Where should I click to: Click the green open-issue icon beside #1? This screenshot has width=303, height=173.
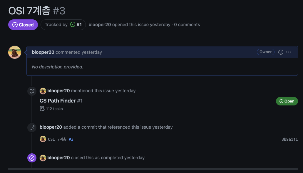(x=73, y=24)
